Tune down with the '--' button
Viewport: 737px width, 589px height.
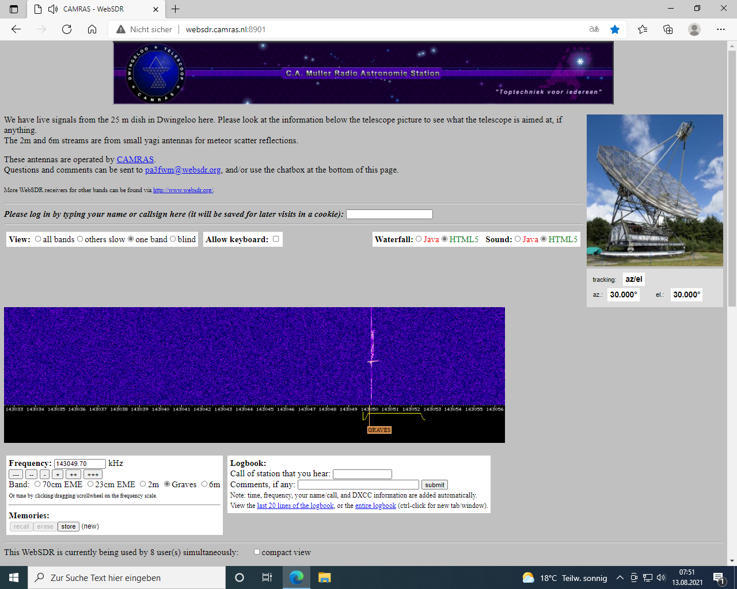click(x=31, y=475)
